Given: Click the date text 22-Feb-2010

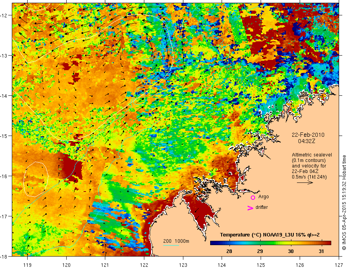Looking at the screenshot, I should pos(308,135).
